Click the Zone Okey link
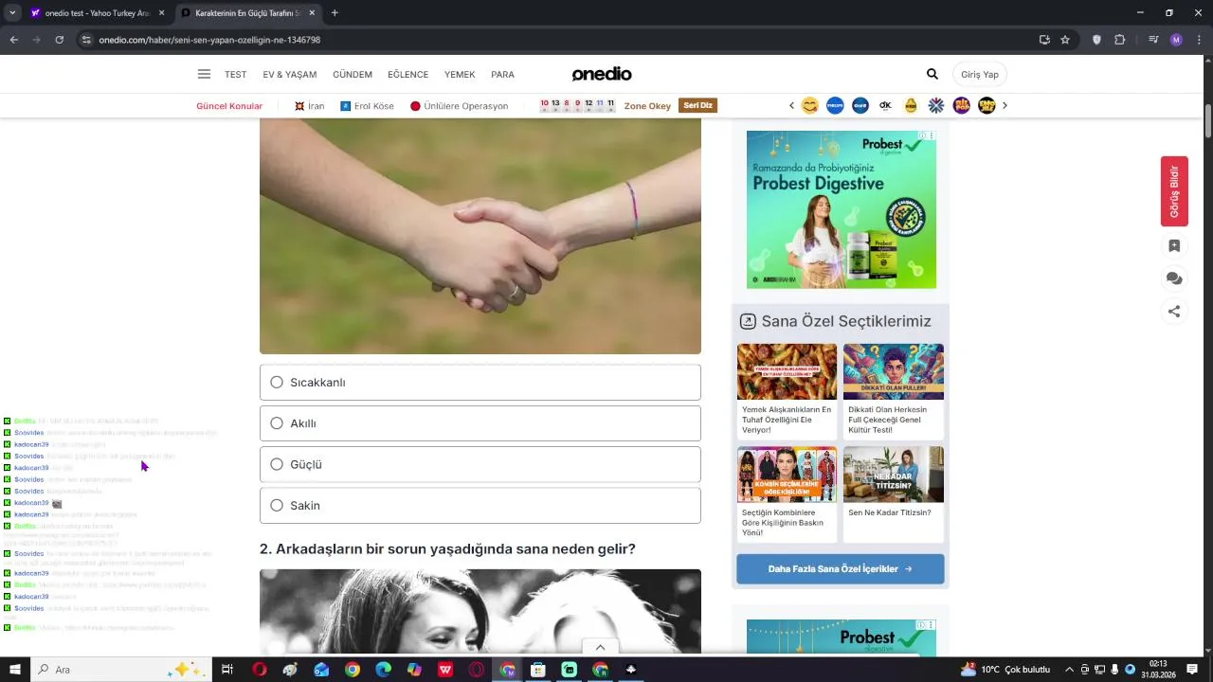1213x682 pixels. pyautogui.click(x=647, y=106)
